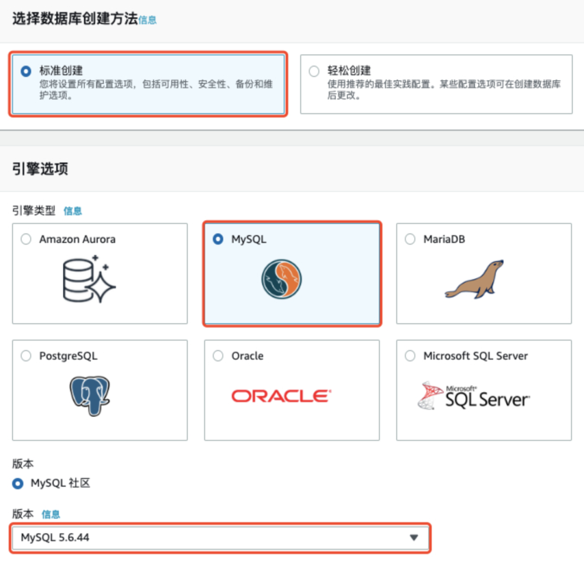584x561 pixels.
Task: Click 信息 link beside 引擎类型
Action: [72, 211]
